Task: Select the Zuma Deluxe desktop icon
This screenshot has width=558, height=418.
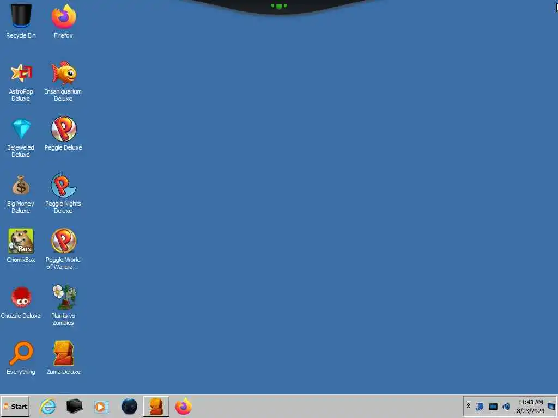Action: coord(63,358)
